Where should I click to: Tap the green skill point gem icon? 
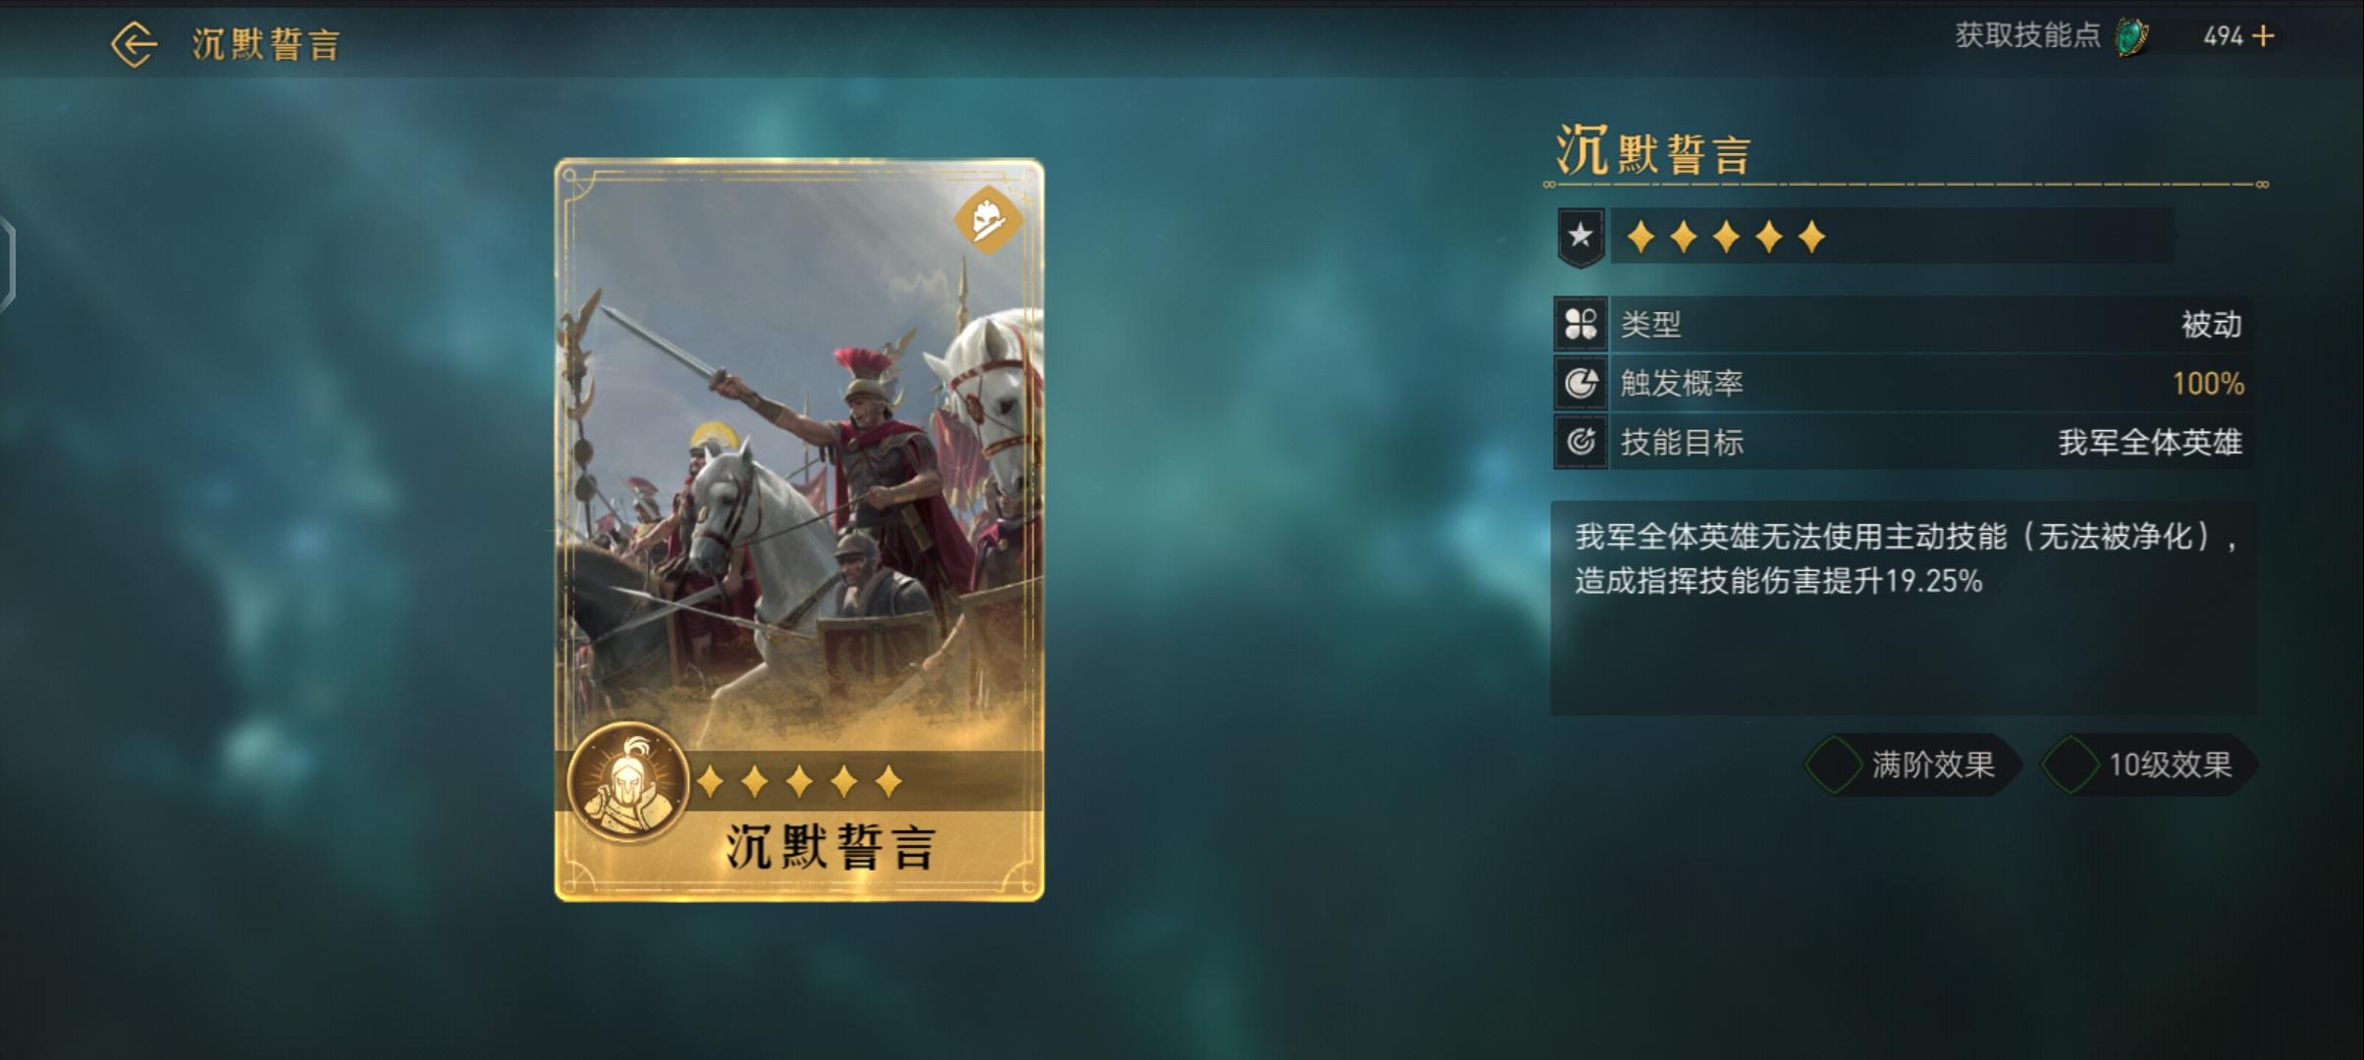(2131, 37)
